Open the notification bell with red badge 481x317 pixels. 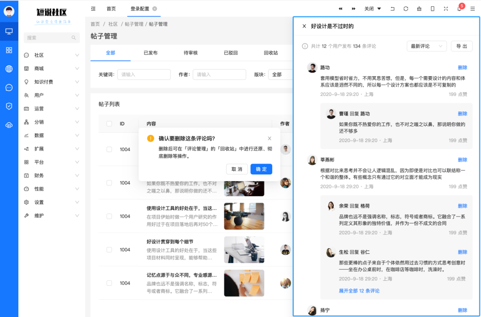(459, 8)
